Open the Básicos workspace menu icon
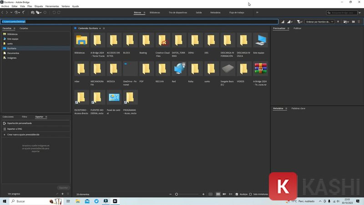This screenshot has width=364, height=205. point(144,13)
